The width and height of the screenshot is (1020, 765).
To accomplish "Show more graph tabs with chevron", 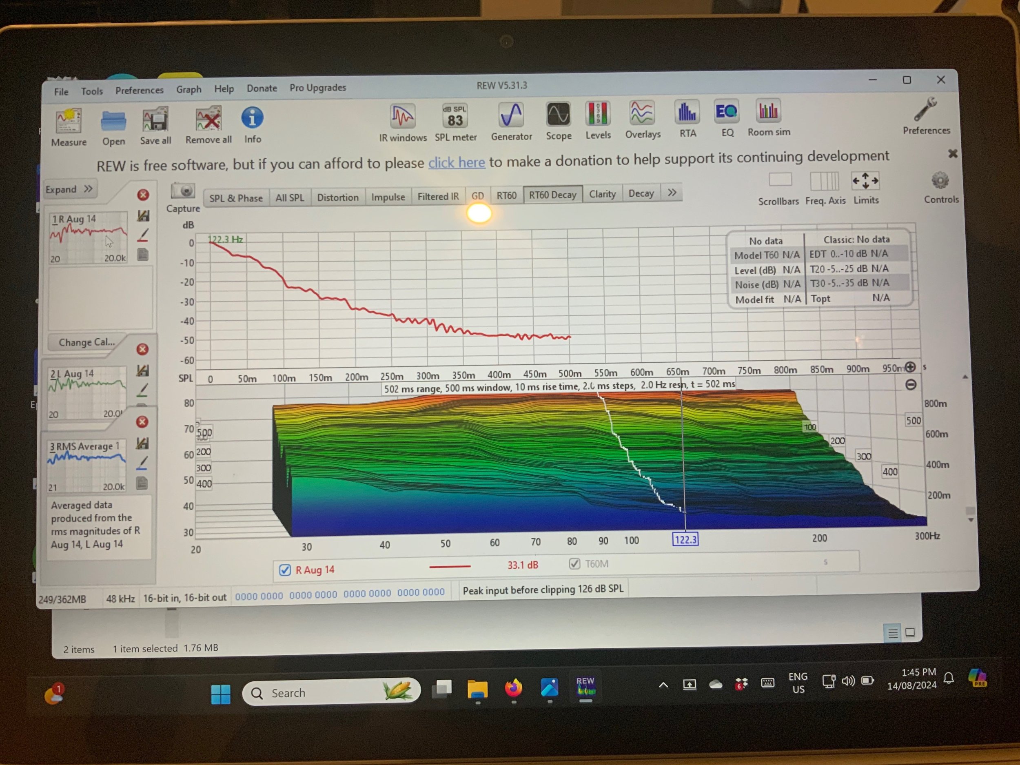I will [672, 193].
